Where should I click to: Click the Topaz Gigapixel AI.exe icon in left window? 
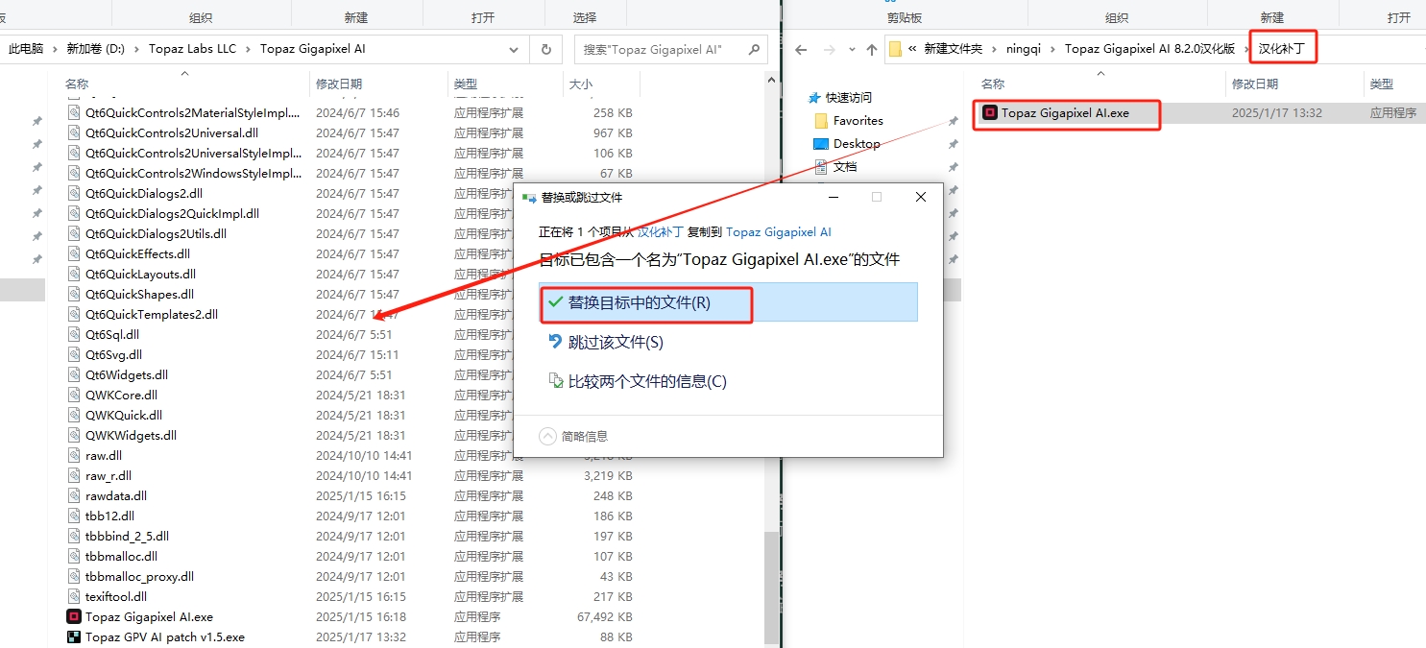pyautogui.click(x=74, y=616)
